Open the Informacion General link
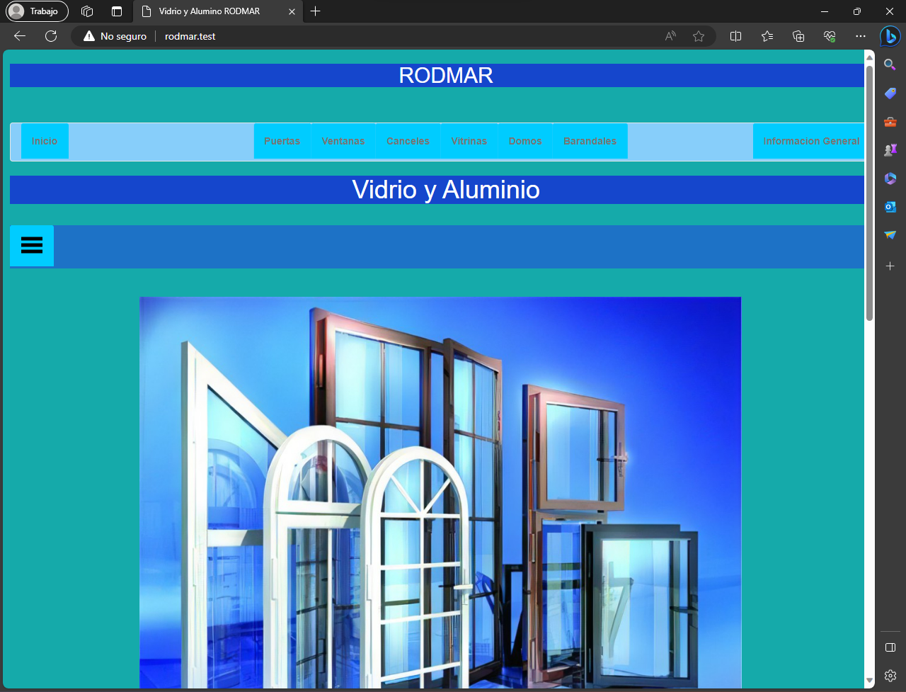 pyautogui.click(x=811, y=141)
